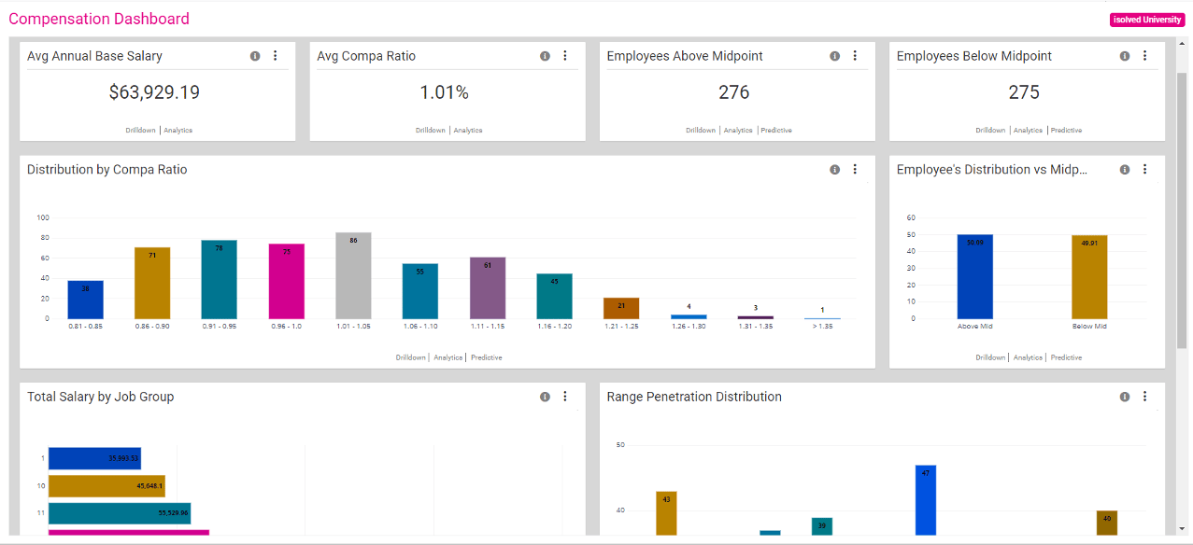Click Range Penetration bar labeled 43

666,513
